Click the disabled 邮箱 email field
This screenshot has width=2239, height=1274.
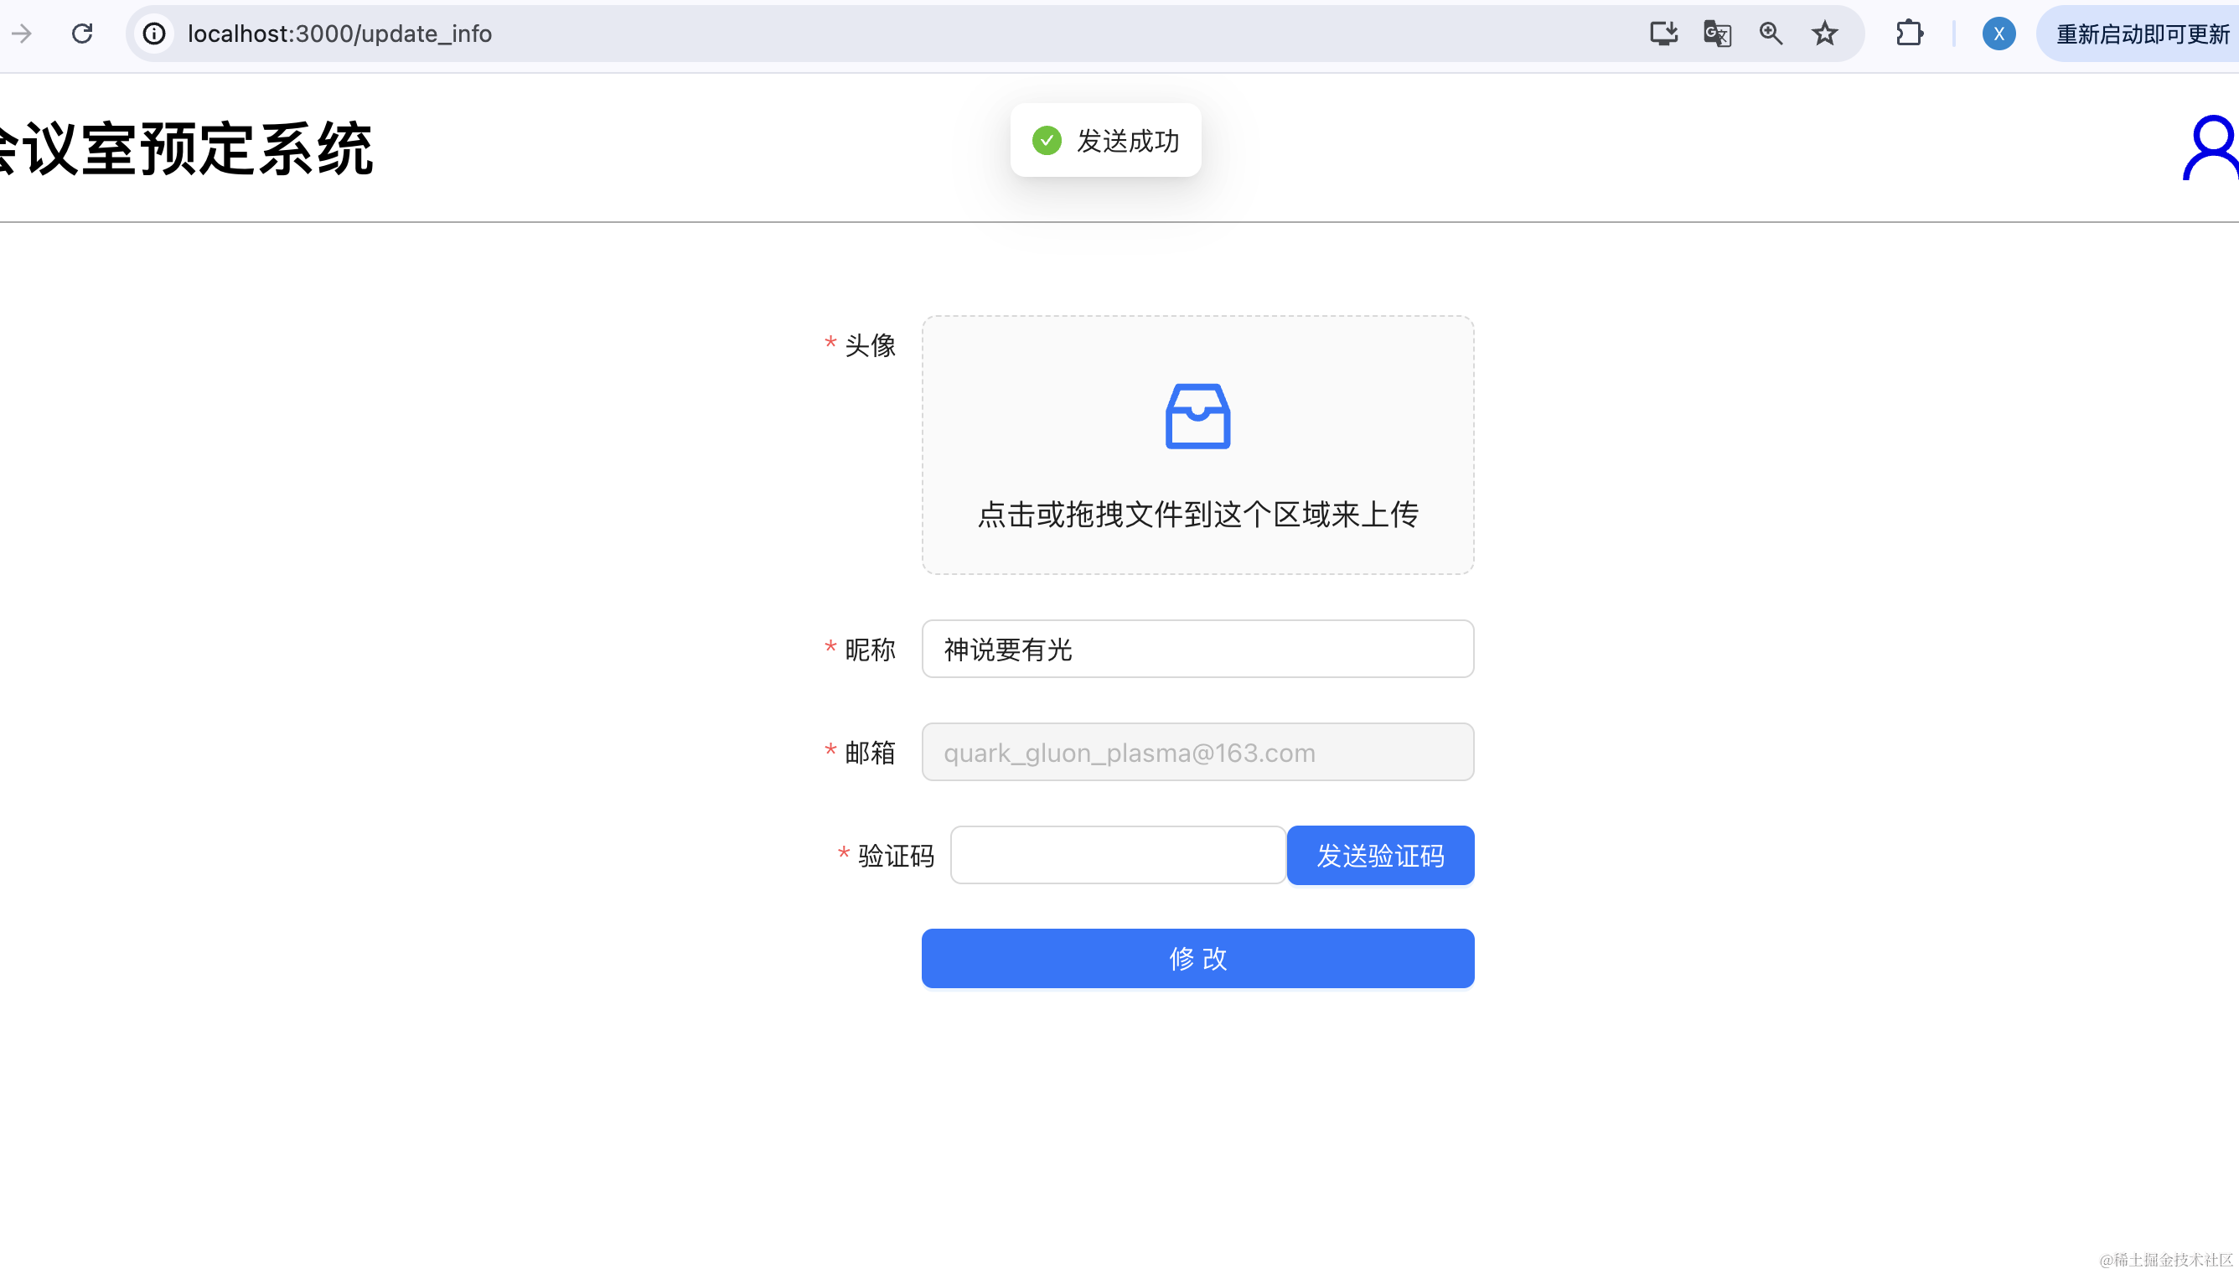coord(1197,752)
